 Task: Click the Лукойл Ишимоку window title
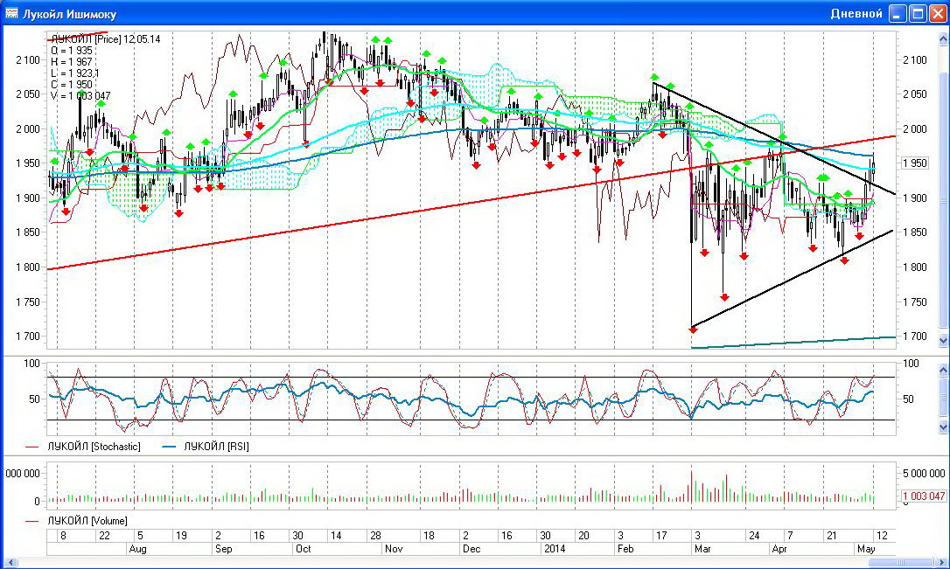pyautogui.click(x=70, y=14)
